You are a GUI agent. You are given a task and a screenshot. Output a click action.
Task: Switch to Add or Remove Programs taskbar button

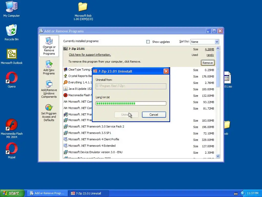pyautogui.click(x=47, y=193)
